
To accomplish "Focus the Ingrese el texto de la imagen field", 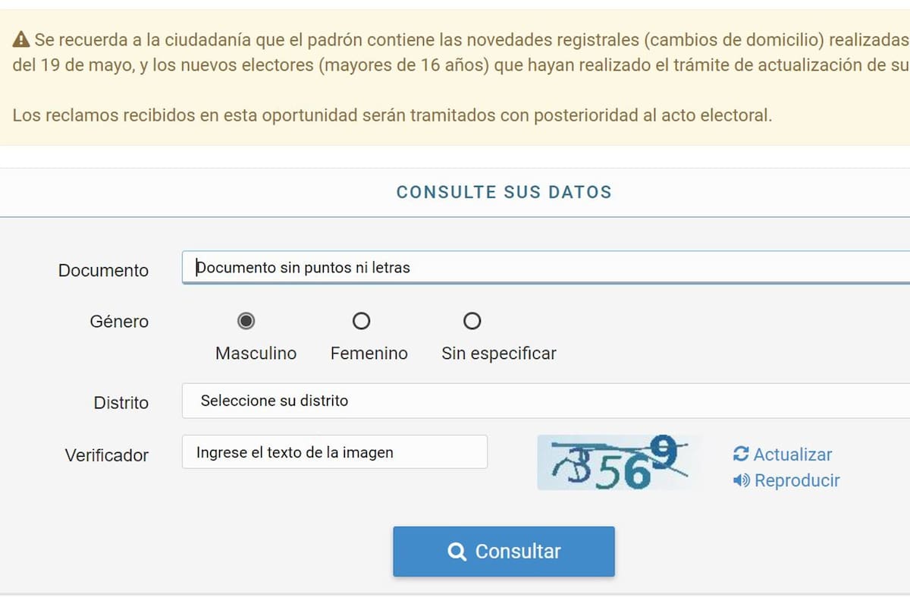I will tap(334, 451).
